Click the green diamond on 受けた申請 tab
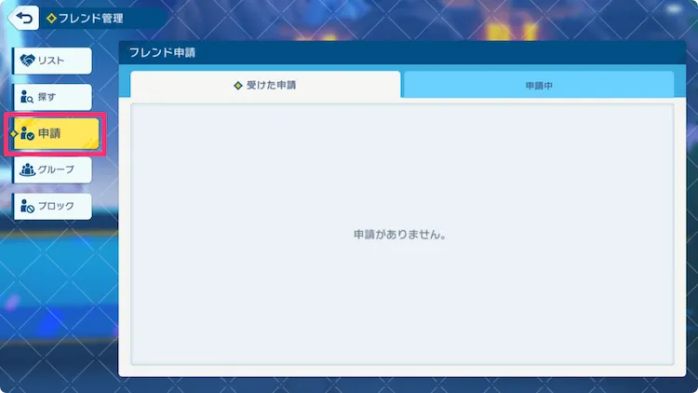The width and height of the screenshot is (698, 393). [237, 85]
